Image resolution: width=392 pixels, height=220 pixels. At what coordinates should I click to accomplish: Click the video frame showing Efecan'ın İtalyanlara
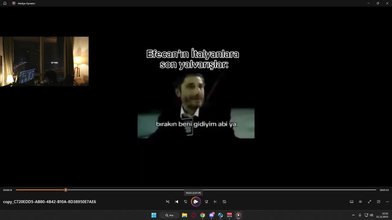tap(196, 93)
